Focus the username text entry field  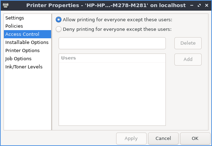coord(112,43)
